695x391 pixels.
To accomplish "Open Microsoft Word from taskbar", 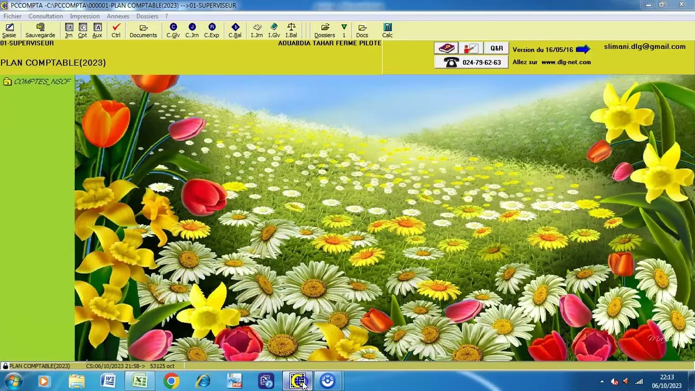I will [x=108, y=381].
